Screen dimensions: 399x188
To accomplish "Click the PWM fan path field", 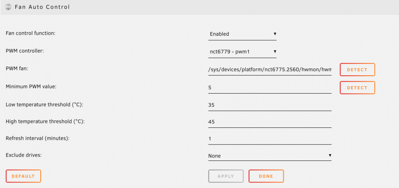I will [270, 70].
